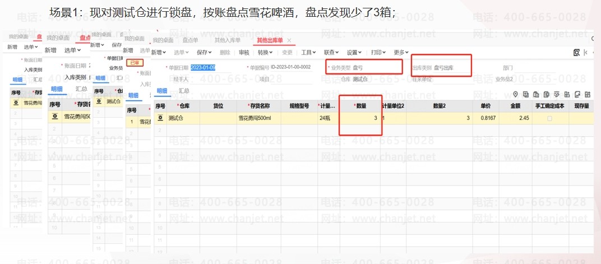Click the document search icon in front window
The width and height of the screenshot is (601, 264).
576,53
